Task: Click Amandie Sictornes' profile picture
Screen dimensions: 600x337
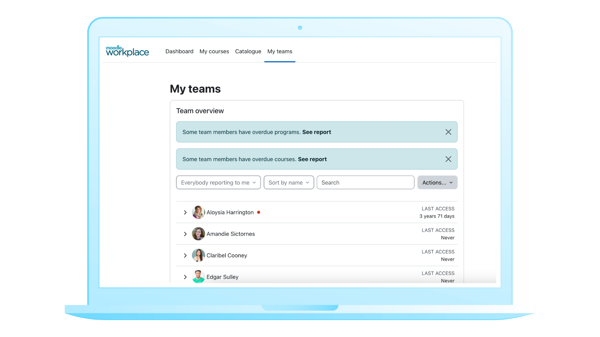Action: pos(198,234)
